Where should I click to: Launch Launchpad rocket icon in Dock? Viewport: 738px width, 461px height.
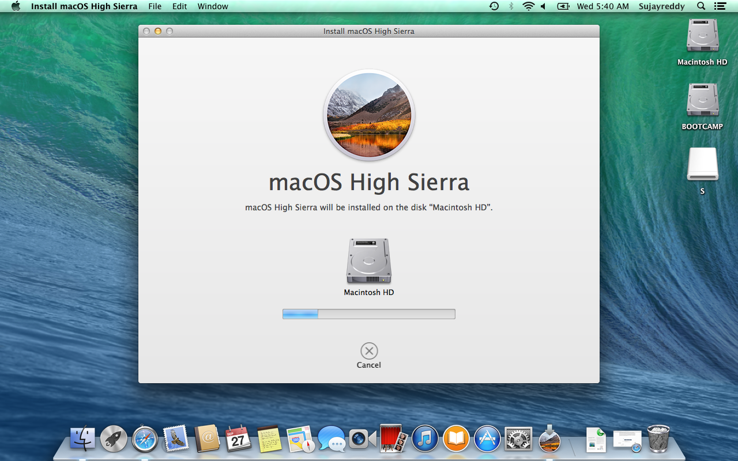pyautogui.click(x=114, y=439)
